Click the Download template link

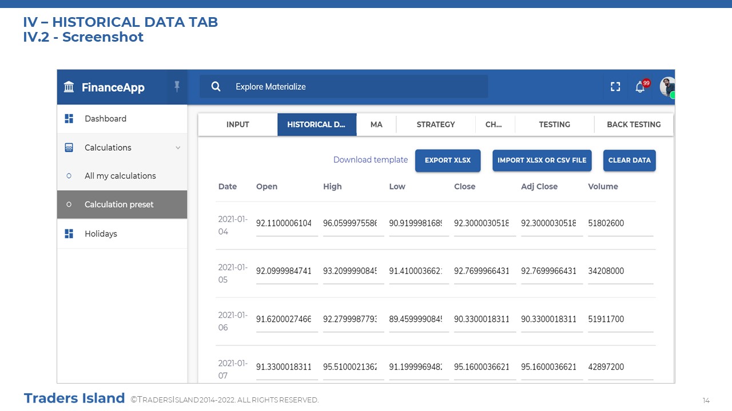click(x=371, y=160)
